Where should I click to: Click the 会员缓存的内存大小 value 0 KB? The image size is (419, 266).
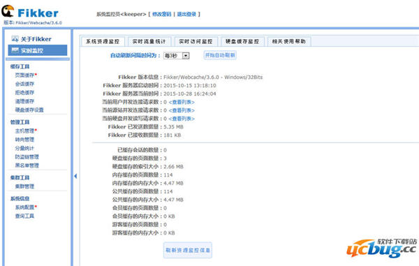click(x=169, y=216)
